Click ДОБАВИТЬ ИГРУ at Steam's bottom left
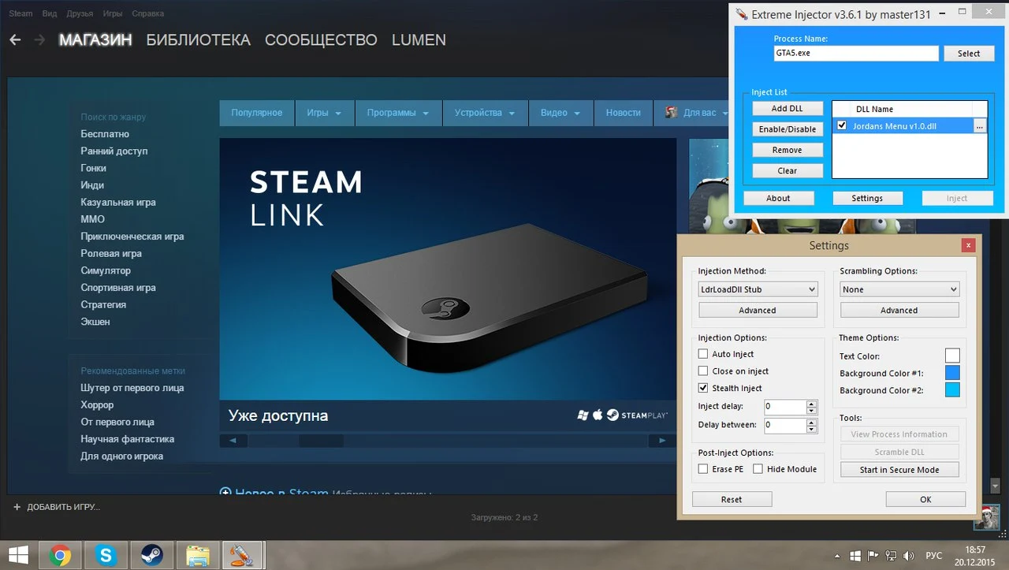The width and height of the screenshot is (1009, 570). tap(56, 507)
